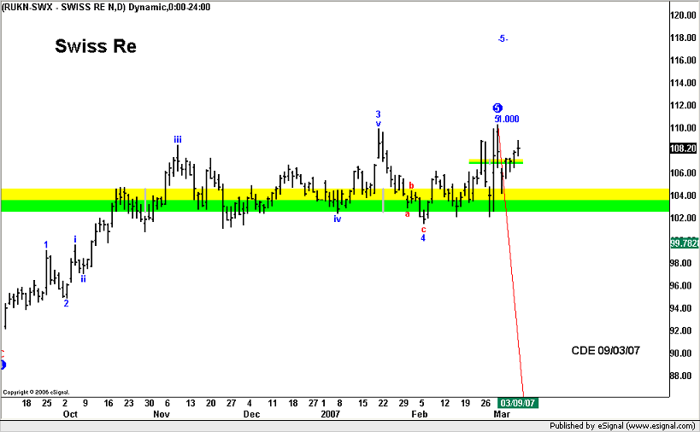Select the blue wave iv label
The width and height of the screenshot is (700, 432).
tap(338, 219)
